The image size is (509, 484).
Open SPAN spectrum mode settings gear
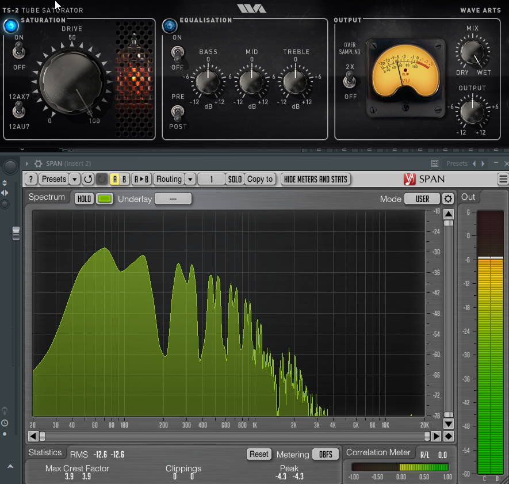pos(448,199)
